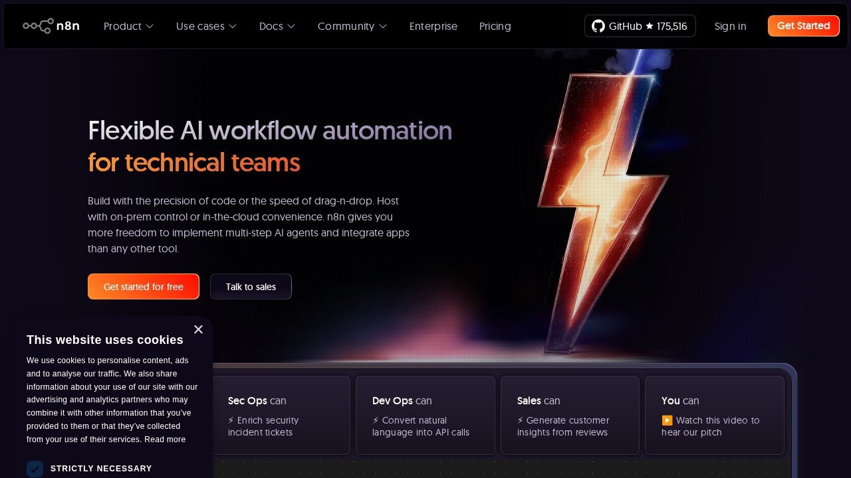Click Get started for free button

click(144, 287)
